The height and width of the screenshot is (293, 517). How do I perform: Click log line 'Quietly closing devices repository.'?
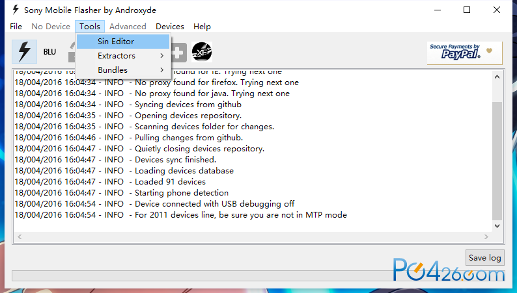click(x=139, y=149)
